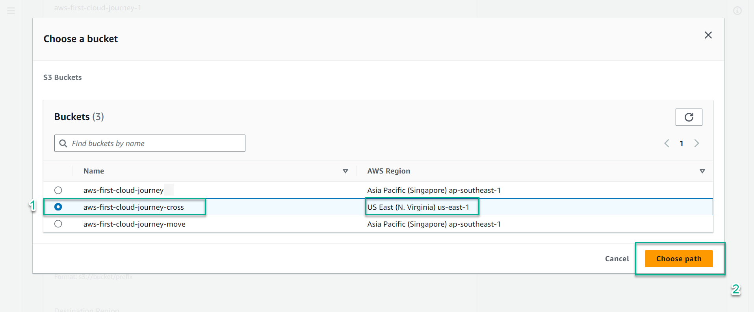Sort buckets by Name column arrow

click(345, 171)
